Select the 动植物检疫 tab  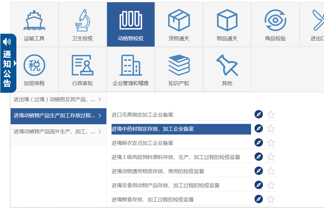pyautogui.click(x=130, y=24)
